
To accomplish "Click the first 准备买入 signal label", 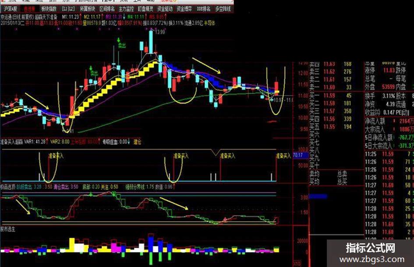I will click(56, 156).
